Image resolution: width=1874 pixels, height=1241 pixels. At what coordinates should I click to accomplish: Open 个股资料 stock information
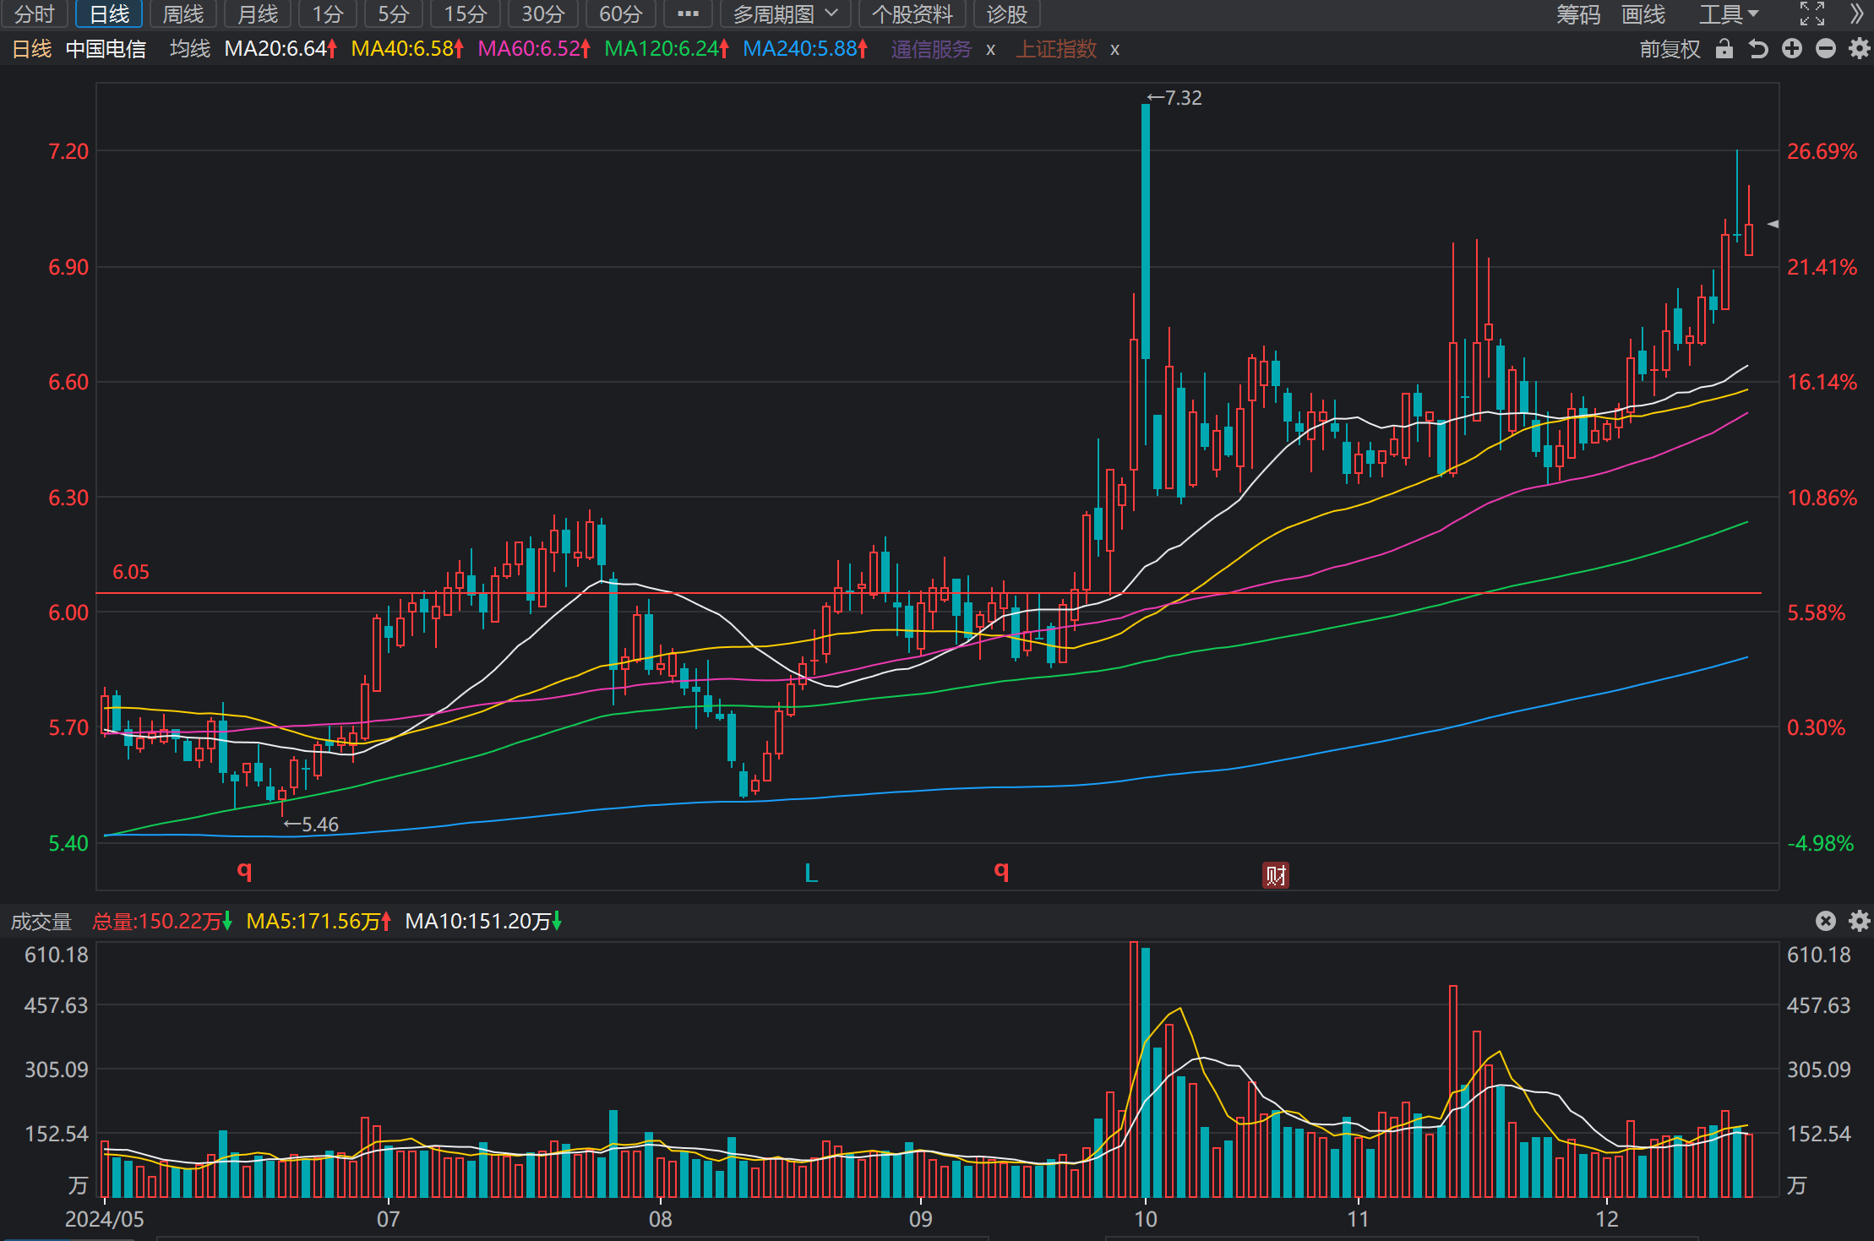pyautogui.click(x=912, y=14)
